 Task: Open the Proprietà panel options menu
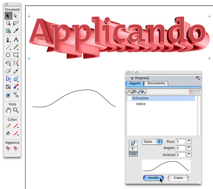click(198, 78)
